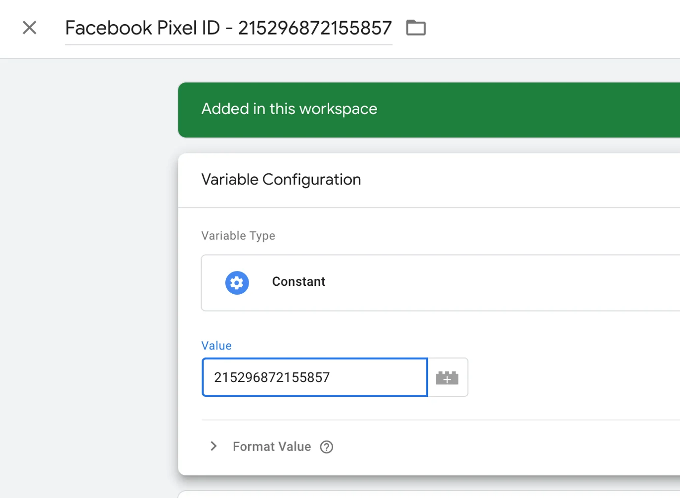Edit the variable name title field

point(228,28)
